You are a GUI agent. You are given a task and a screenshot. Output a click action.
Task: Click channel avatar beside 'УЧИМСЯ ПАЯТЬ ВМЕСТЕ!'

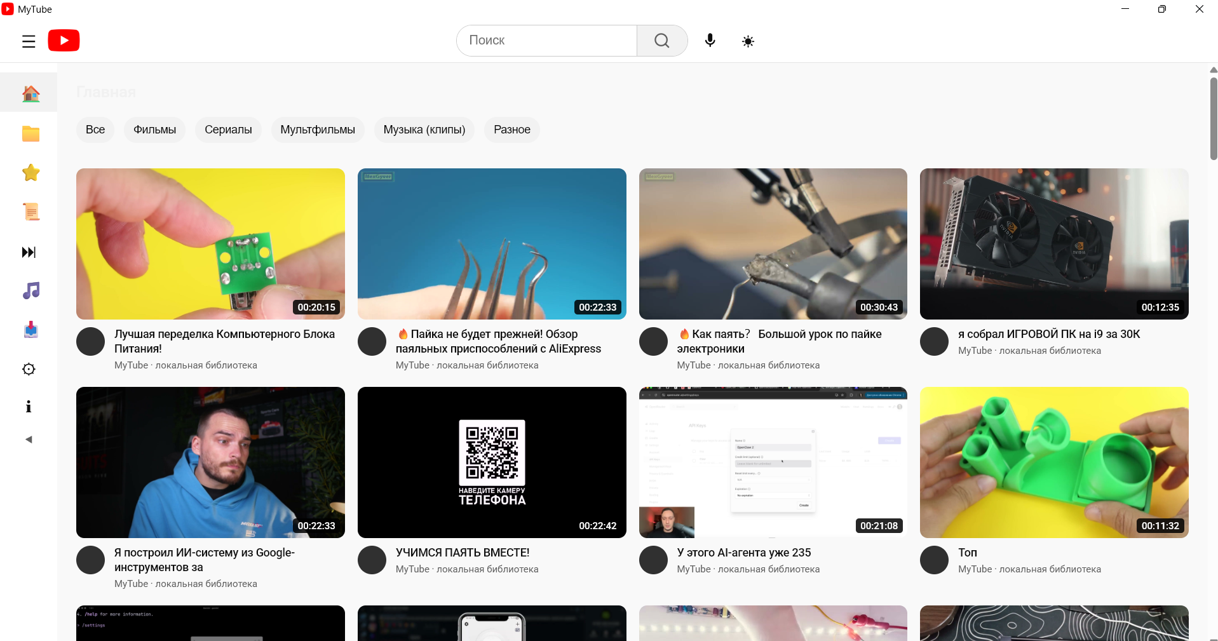(x=372, y=560)
